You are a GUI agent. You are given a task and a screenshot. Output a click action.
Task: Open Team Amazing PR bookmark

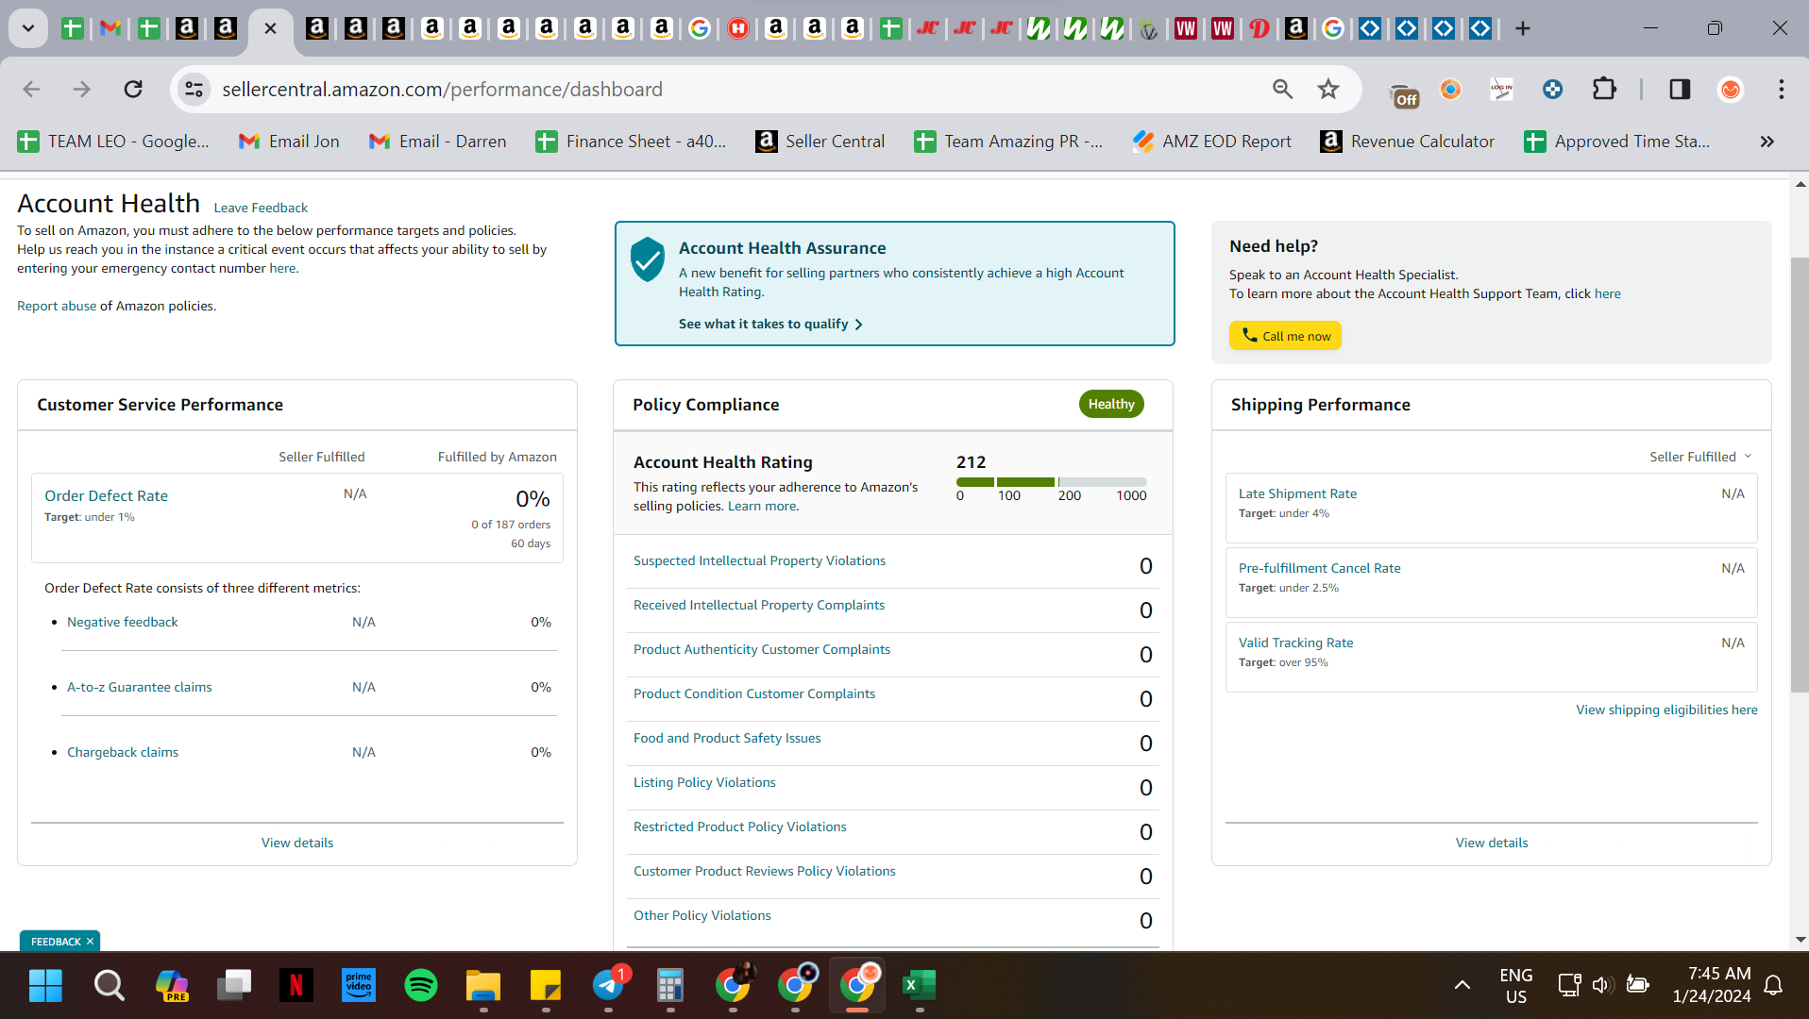pyautogui.click(x=1008, y=142)
